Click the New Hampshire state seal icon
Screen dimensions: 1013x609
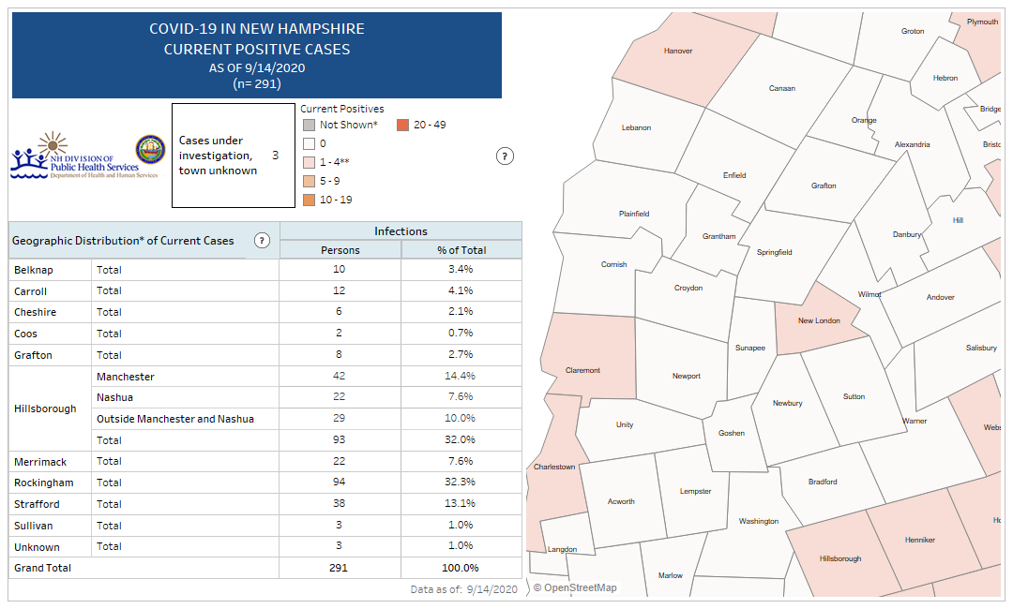click(150, 149)
